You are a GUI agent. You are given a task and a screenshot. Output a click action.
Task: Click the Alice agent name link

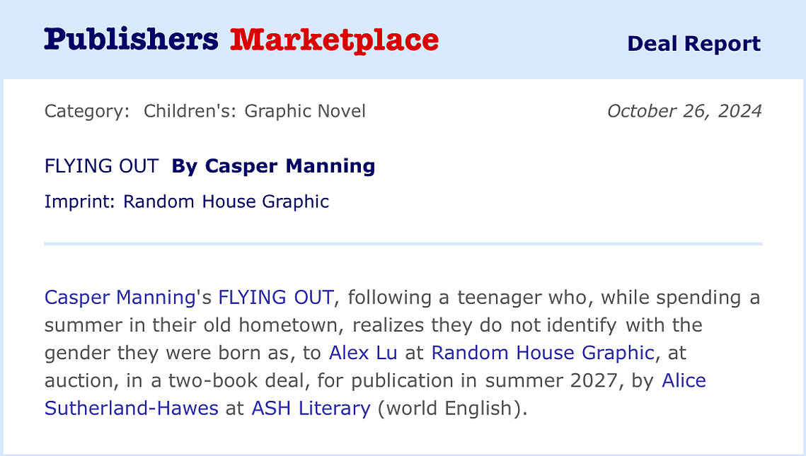[x=684, y=380]
